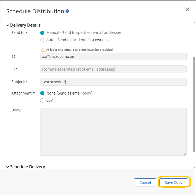Collapse the Schedule Delivery section

click(x=8, y=167)
